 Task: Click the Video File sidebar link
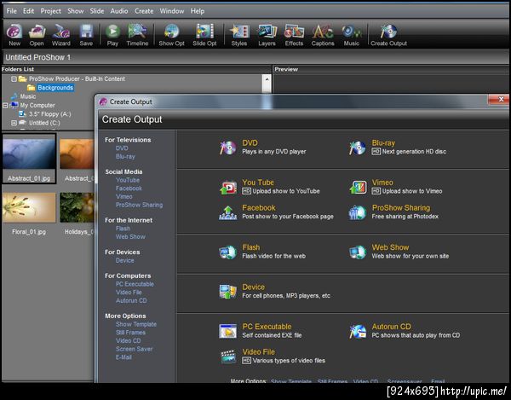coord(129,293)
